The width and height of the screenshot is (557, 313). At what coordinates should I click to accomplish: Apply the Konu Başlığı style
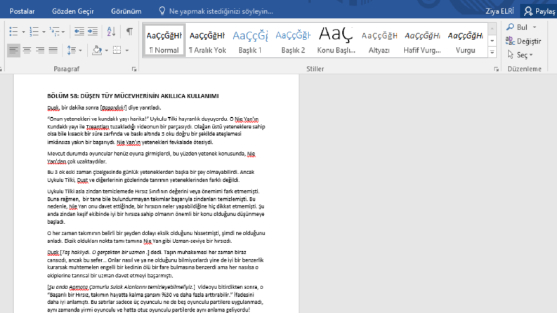(336, 40)
